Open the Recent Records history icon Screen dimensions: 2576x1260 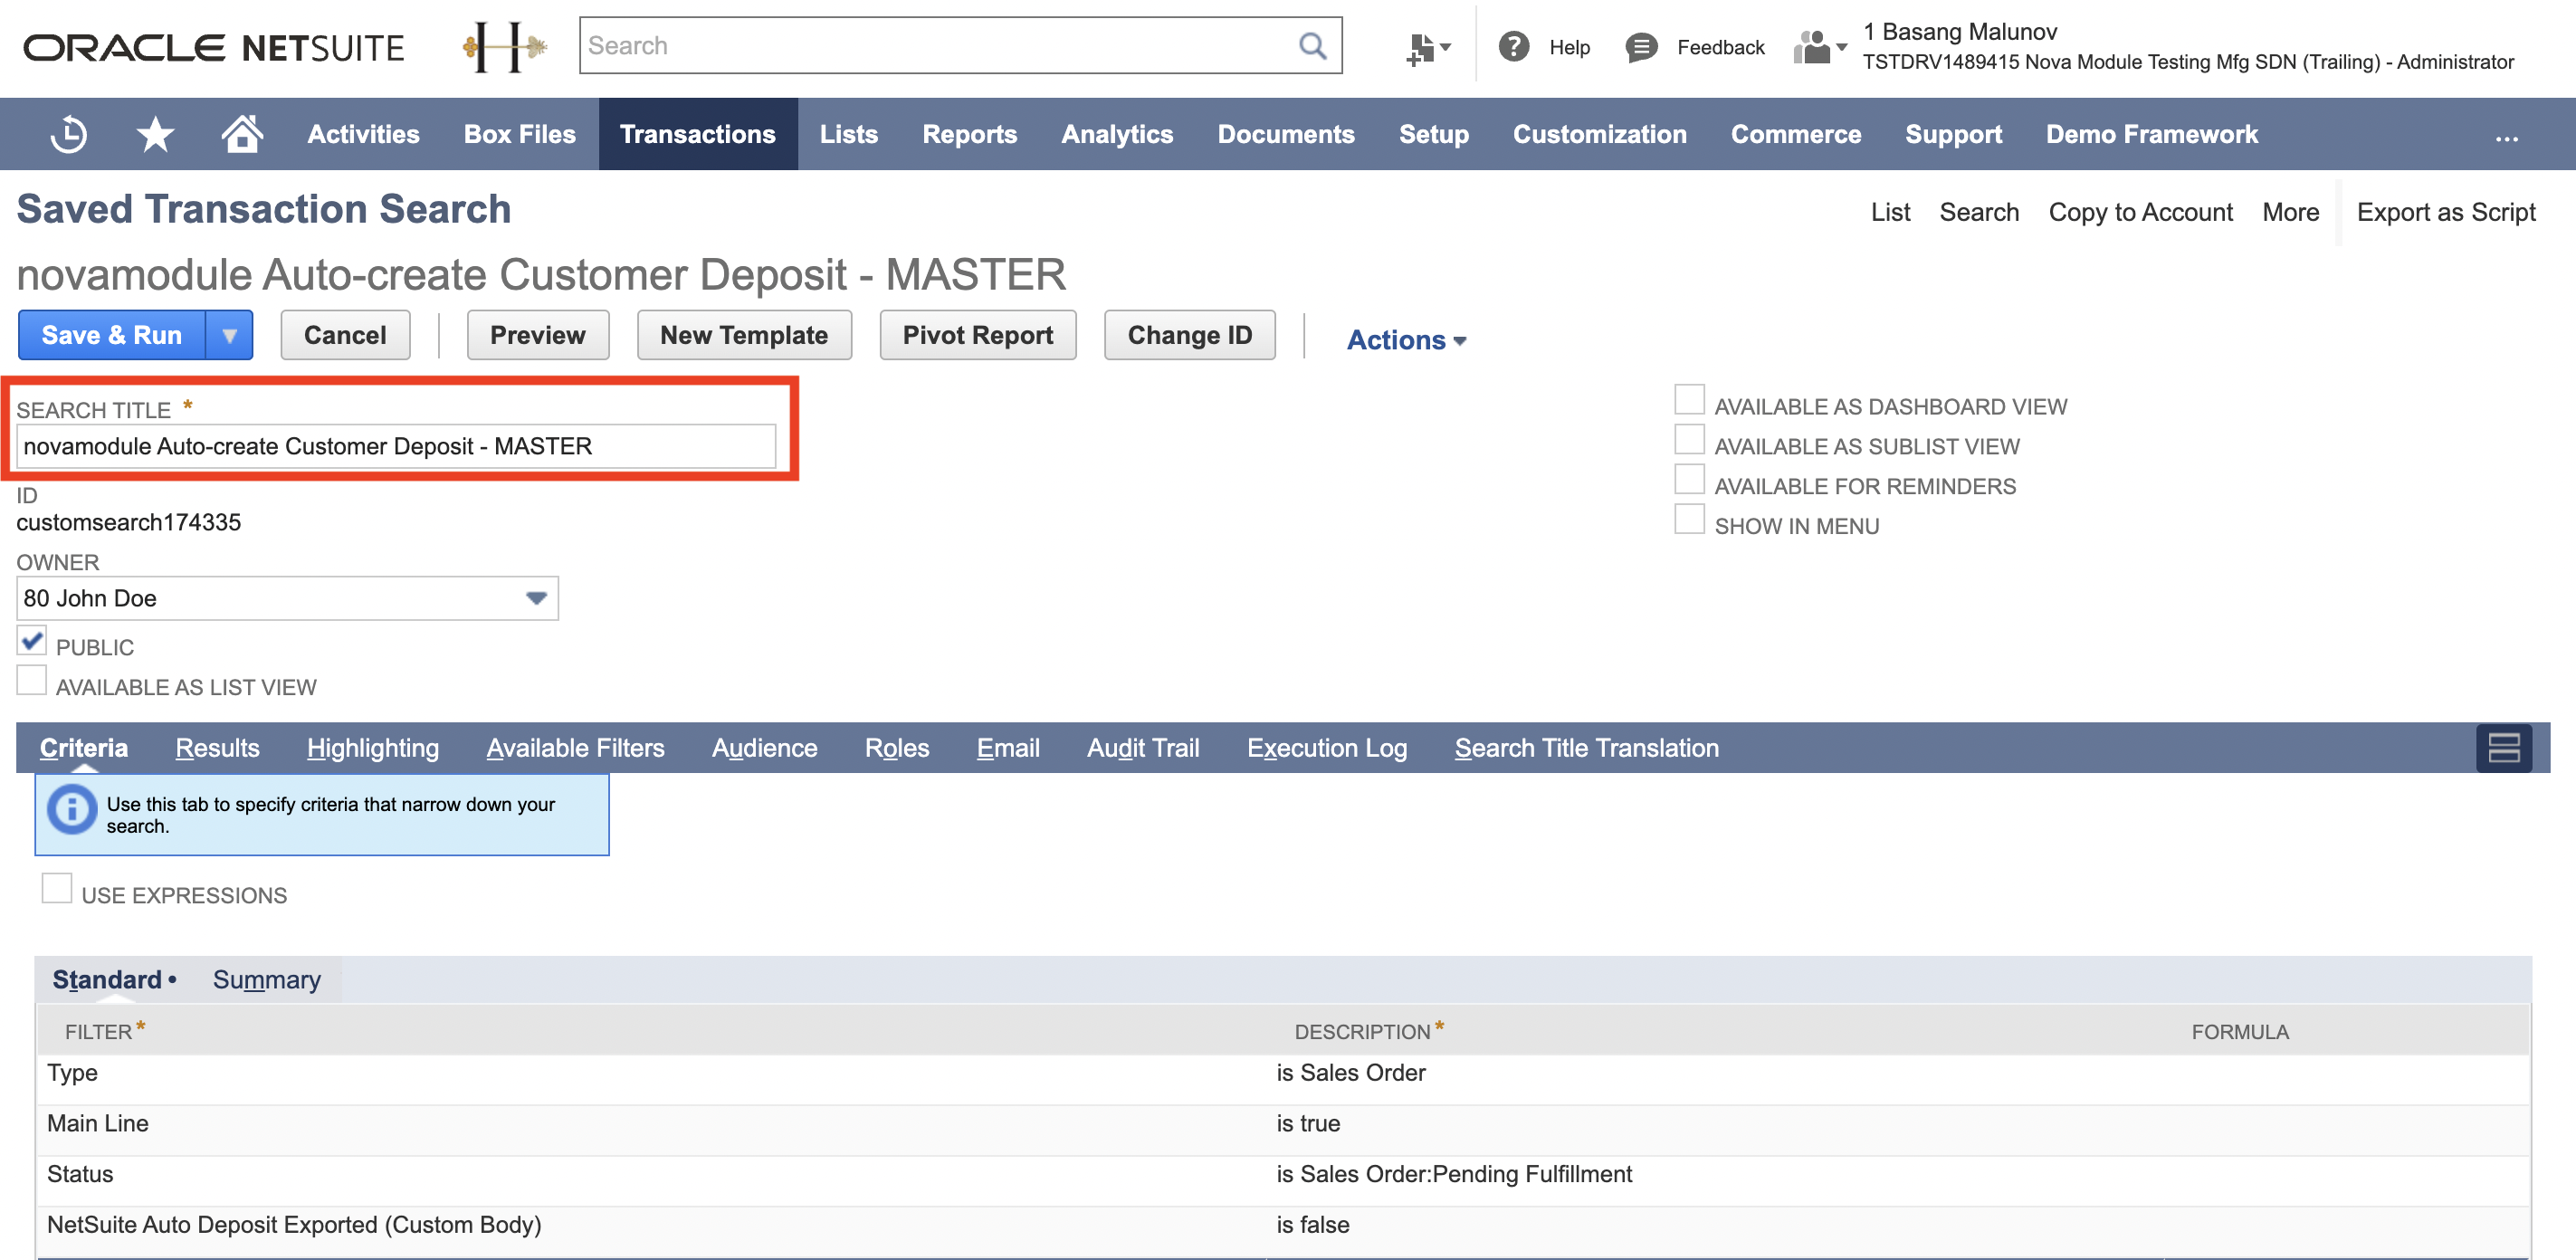(69, 134)
